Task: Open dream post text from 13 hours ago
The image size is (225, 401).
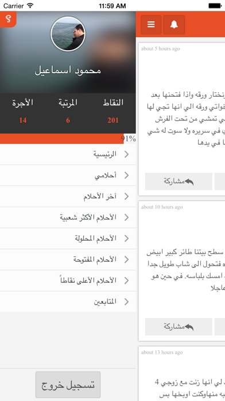Action: pos(190,388)
